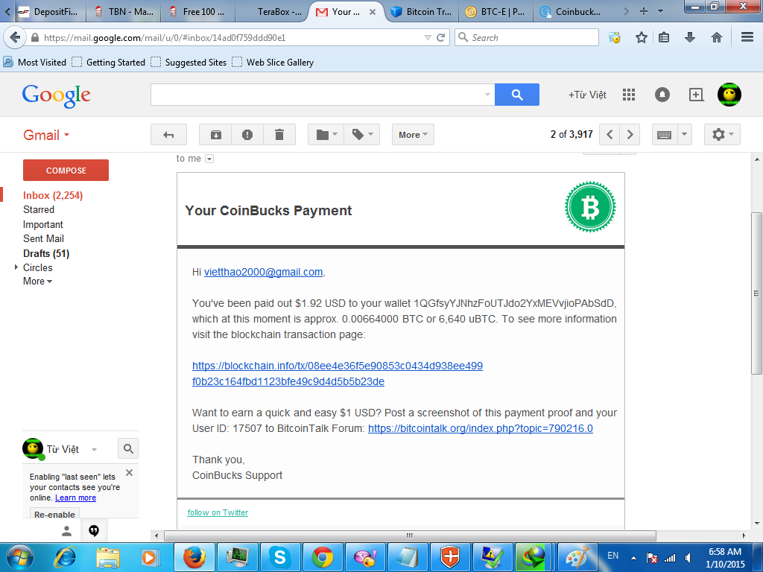
Task: Open search options arrow in Google search box
Action: [487, 95]
